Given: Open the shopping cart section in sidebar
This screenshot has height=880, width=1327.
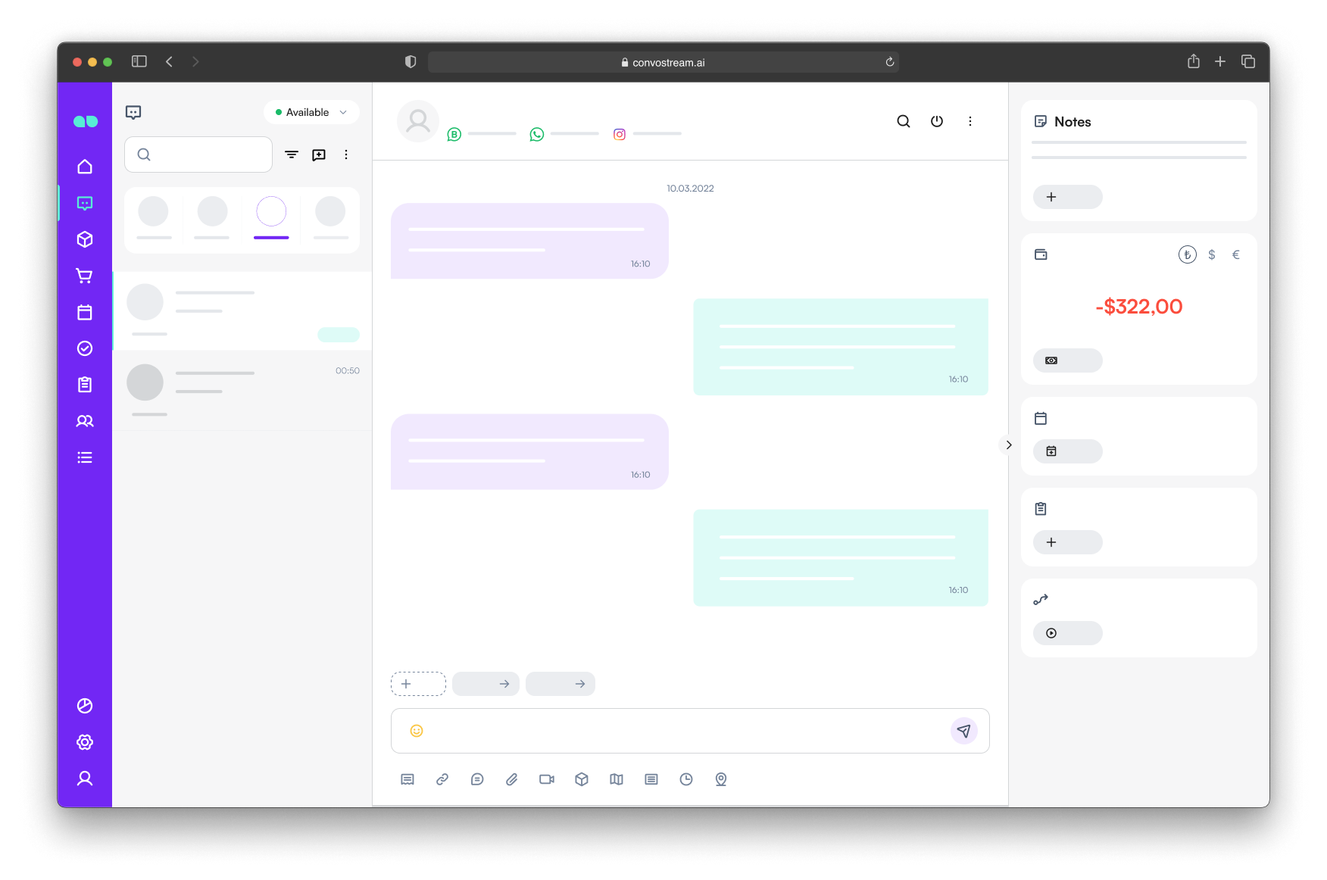Looking at the screenshot, I should point(85,276).
